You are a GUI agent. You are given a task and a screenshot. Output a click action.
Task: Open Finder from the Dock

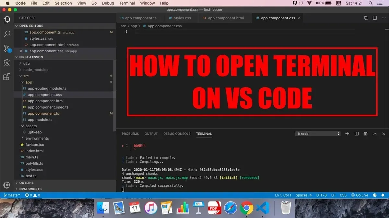[x=103, y=208]
